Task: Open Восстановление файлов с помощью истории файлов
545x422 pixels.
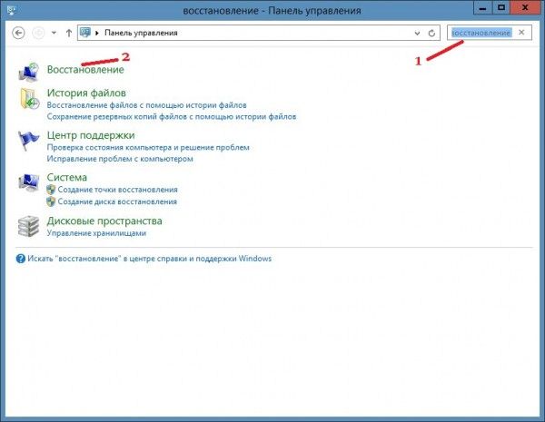Action: pos(146,105)
